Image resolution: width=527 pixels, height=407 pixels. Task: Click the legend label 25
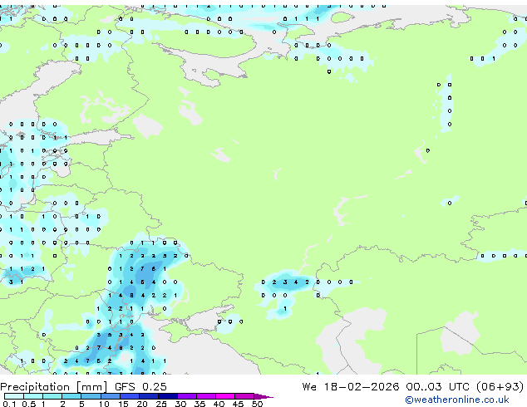[x=161, y=404]
